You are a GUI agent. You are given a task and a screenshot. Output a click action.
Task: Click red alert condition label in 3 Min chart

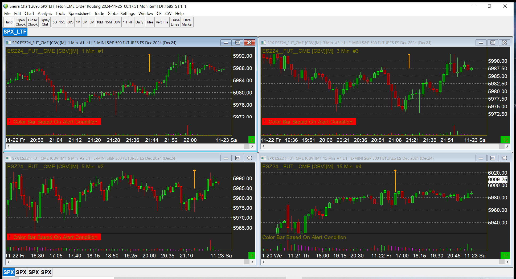pos(309,122)
